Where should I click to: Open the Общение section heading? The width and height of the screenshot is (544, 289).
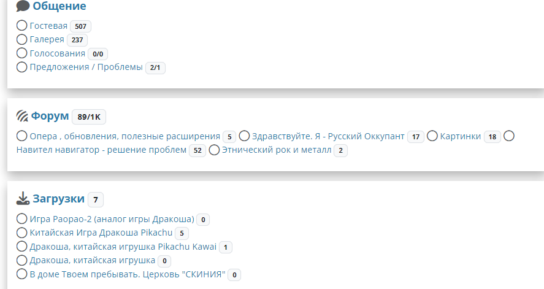coord(59,7)
